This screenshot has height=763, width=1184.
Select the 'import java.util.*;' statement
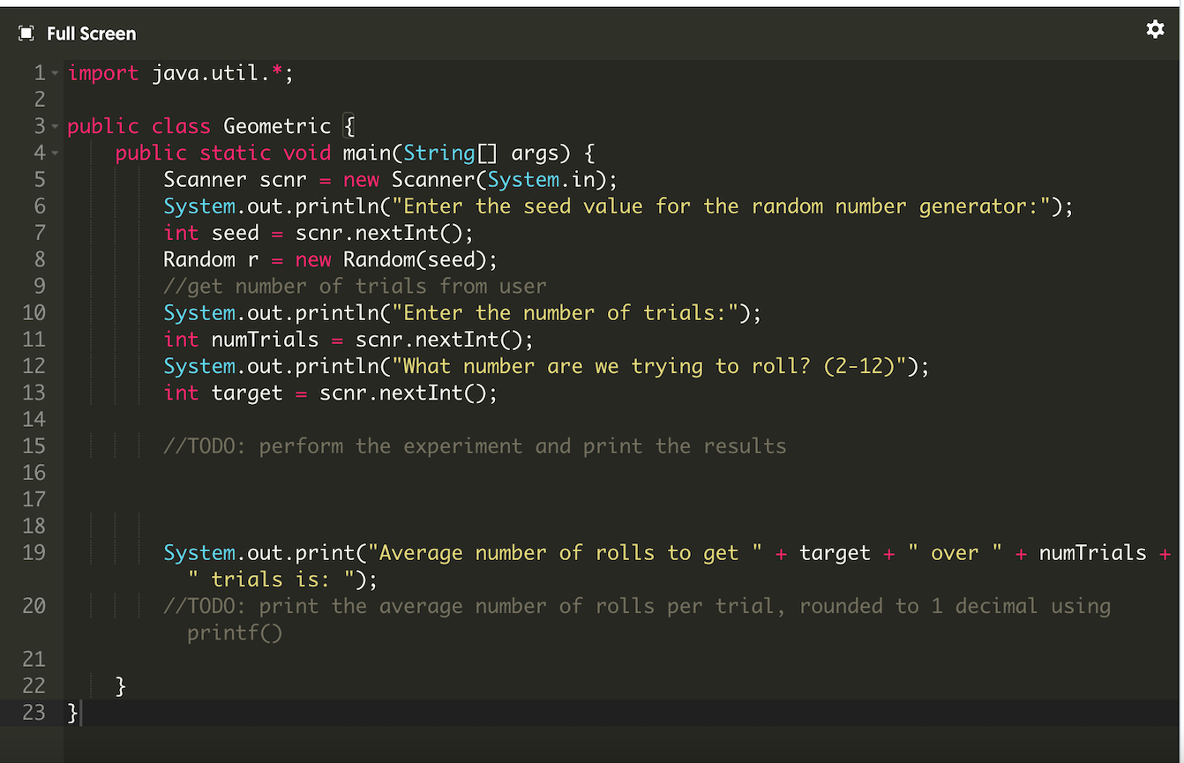coord(180,72)
